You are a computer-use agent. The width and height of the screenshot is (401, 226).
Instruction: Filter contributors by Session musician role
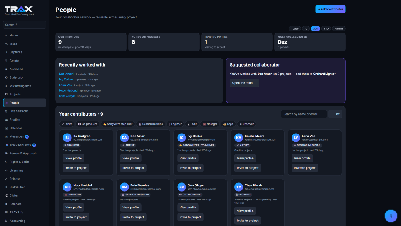151,124
